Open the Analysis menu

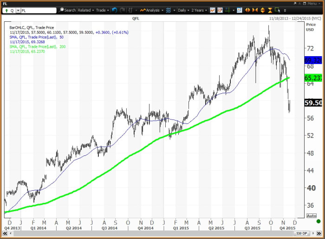tap(152, 10)
